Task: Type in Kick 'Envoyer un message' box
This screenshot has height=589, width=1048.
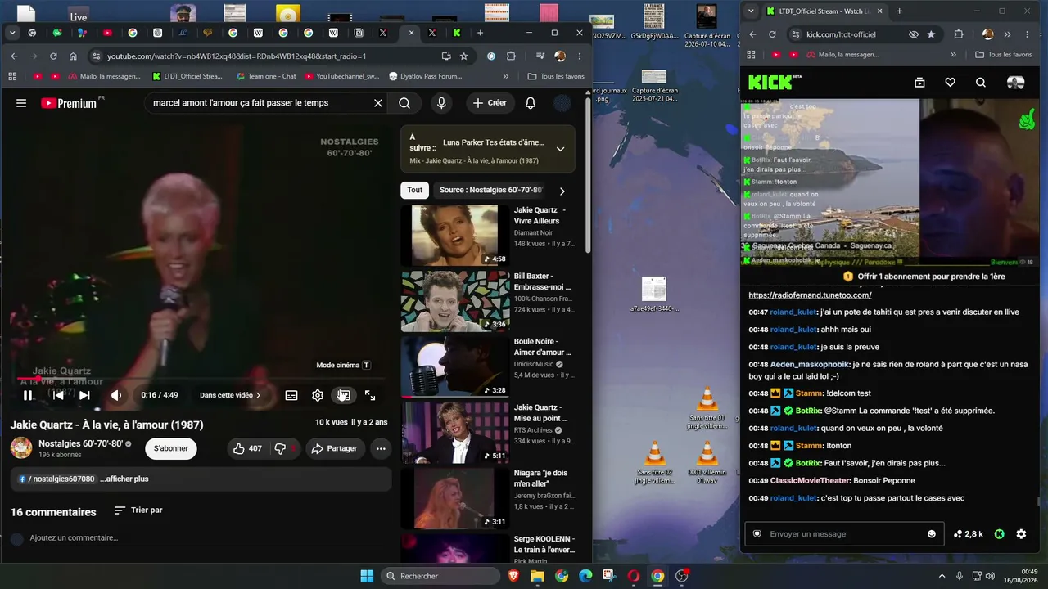Action: point(844,534)
